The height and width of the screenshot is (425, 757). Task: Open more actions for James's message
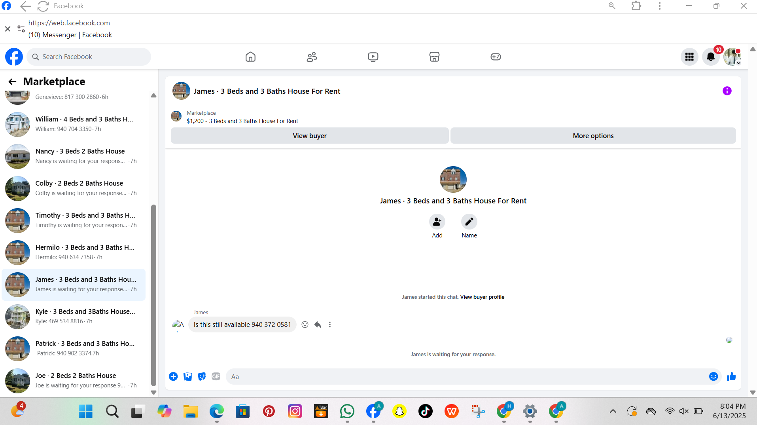(330, 324)
